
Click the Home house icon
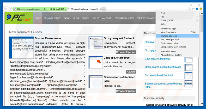click(189, 9)
